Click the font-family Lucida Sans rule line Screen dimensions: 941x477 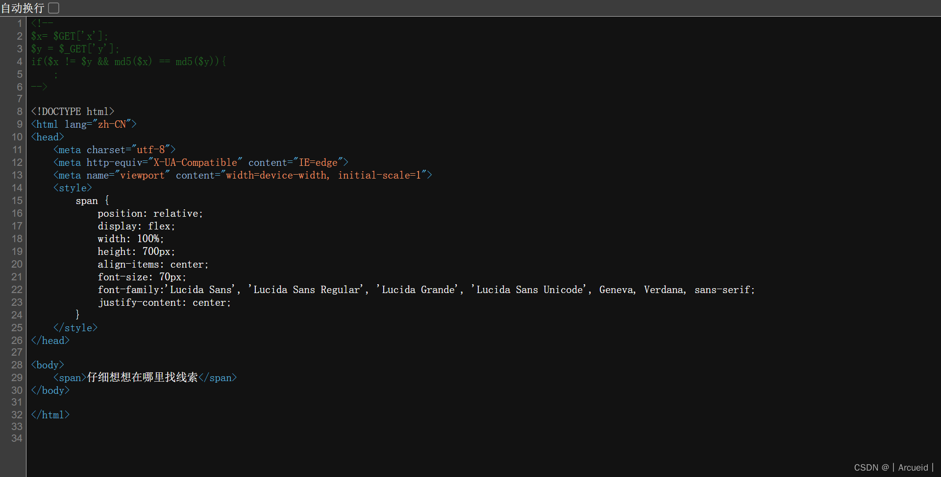pyautogui.click(x=426, y=290)
